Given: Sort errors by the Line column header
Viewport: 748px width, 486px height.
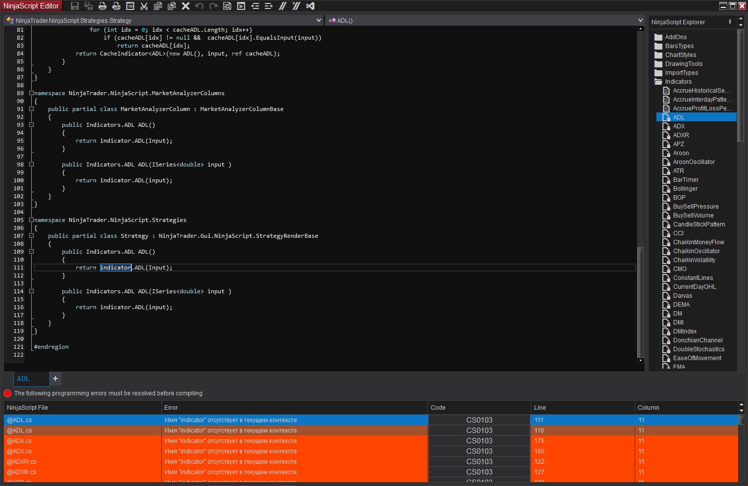Looking at the screenshot, I should (583, 408).
